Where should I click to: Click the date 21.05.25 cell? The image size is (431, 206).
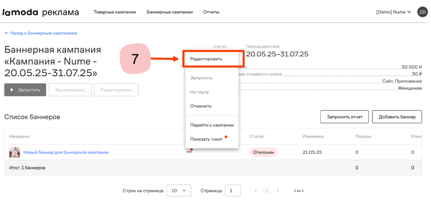[x=312, y=152]
